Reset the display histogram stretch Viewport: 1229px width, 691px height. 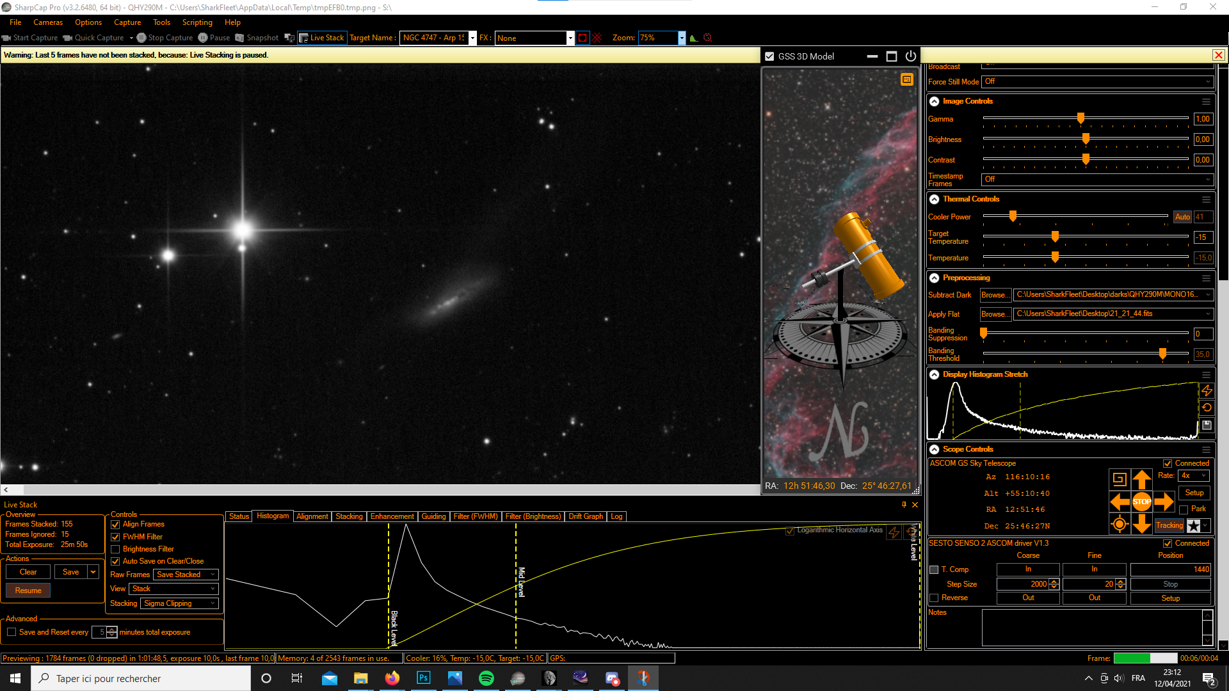(x=1207, y=408)
